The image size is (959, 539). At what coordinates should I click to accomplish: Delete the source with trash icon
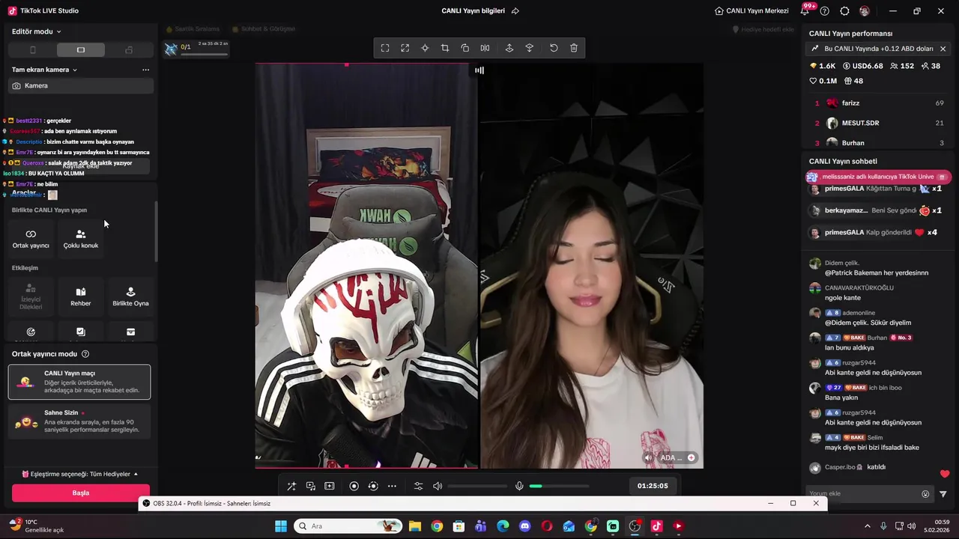pyautogui.click(x=574, y=48)
